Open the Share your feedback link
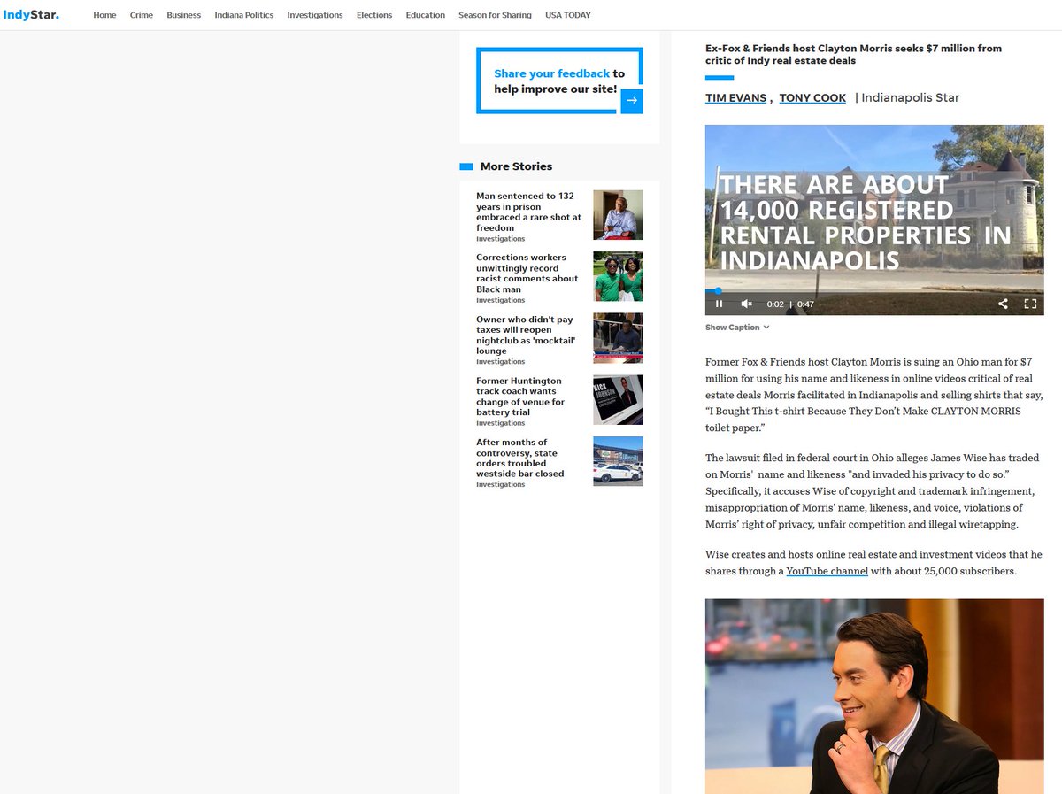 pyautogui.click(x=551, y=73)
